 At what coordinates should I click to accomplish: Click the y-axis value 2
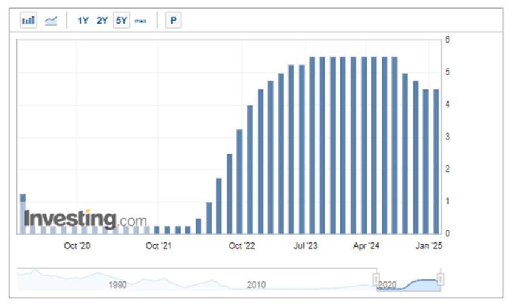[447, 169]
